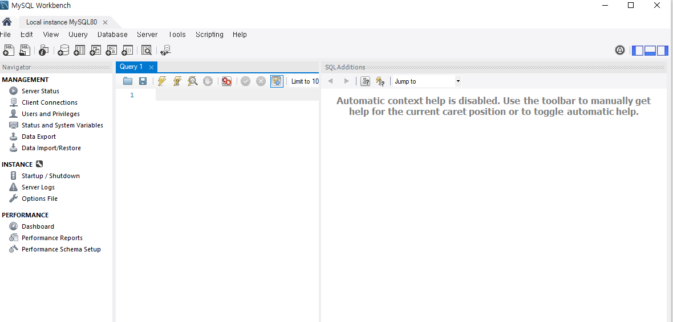Open the Help menu
The width and height of the screenshot is (673, 322).
click(240, 34)
